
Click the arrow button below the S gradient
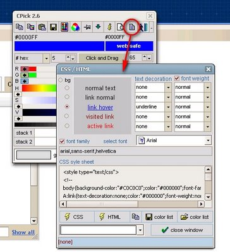18,106
